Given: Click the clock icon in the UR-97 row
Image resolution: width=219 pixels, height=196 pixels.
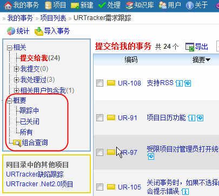Looking at the screenshot, I should pyautogui.click(x=151, y=156).
